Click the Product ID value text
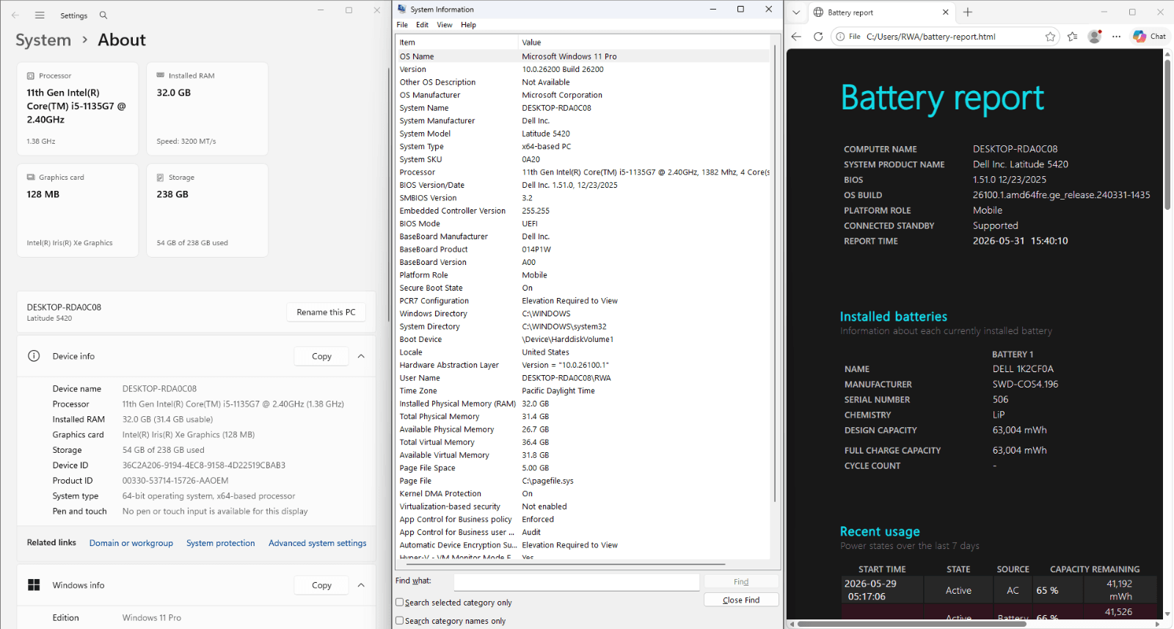The height and width of the screenshot is (629, 1174). coord(175,481)
